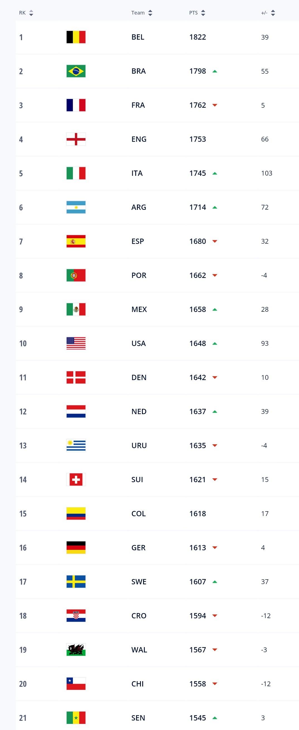Viewport: 299px width, 730px height.
Task: Open the FRA team link
Action: tap(138, 105)
